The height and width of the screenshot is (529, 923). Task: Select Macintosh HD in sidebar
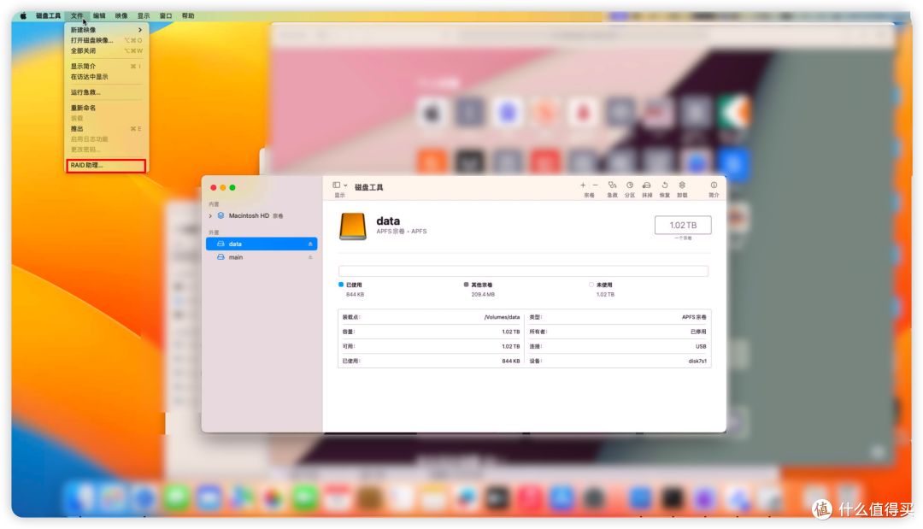pyautogui.click(x=262, y=216)
